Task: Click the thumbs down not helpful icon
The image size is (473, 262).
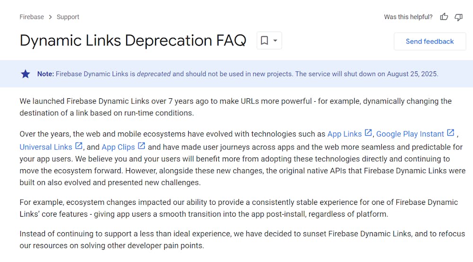Action: pos(458,17)
